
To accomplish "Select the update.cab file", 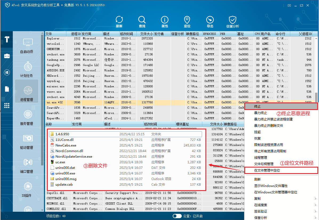I will (x=126, y=184).
